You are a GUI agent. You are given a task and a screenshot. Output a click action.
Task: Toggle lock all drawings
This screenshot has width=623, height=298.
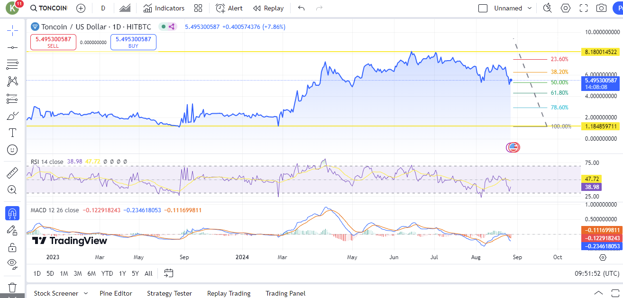pyautogui.click(x=12, y=247)
